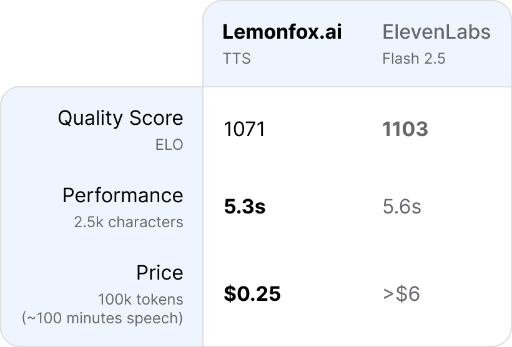
Task: Click the 100k tokens sublabel
Action: click(140, 299)
